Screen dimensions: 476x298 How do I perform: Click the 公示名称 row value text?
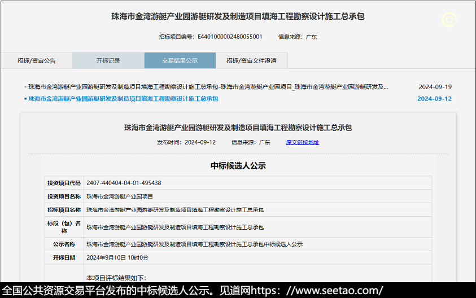tap(194, 244)
